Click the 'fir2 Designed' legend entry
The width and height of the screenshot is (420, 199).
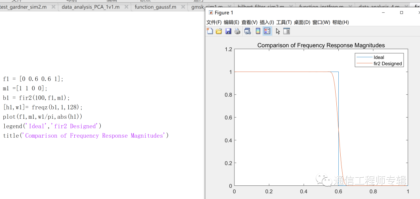(388, 64)
